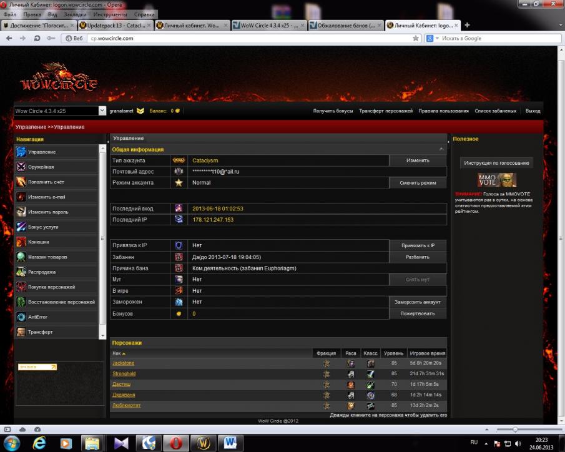Image resolution: width=565 pixels, height=452 pixels.
Task: Click the Трансферт icon in the sidebar
Action: [21, 332]
